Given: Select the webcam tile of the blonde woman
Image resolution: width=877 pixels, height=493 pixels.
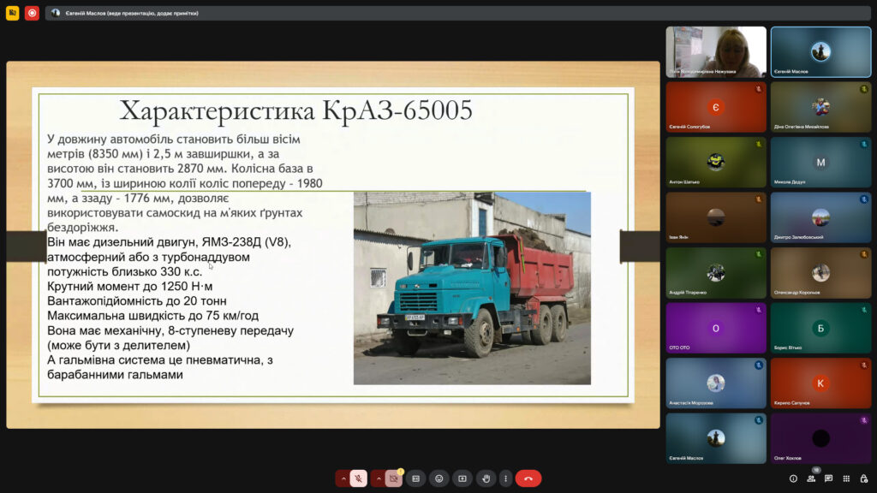Looking at the screenshot, I should point(716,51).
